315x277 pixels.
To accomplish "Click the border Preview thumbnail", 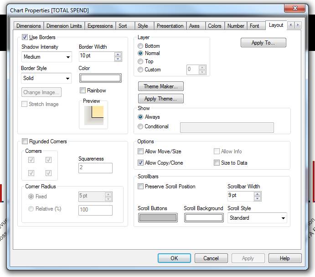I will [x=94, y=115].
